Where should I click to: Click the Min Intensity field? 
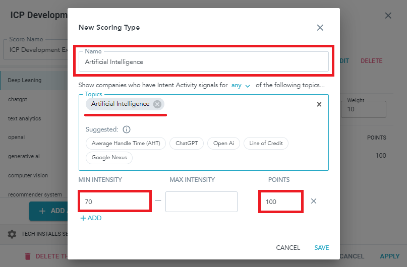tap(114, 202)
